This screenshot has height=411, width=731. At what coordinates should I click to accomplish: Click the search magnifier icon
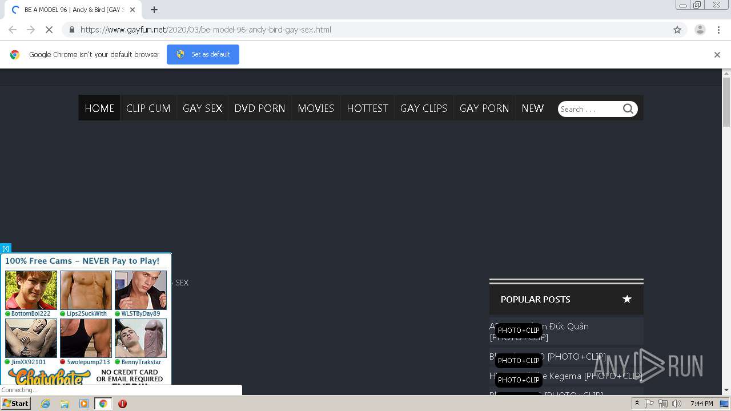pyautogui.click(x=628, y=109)
